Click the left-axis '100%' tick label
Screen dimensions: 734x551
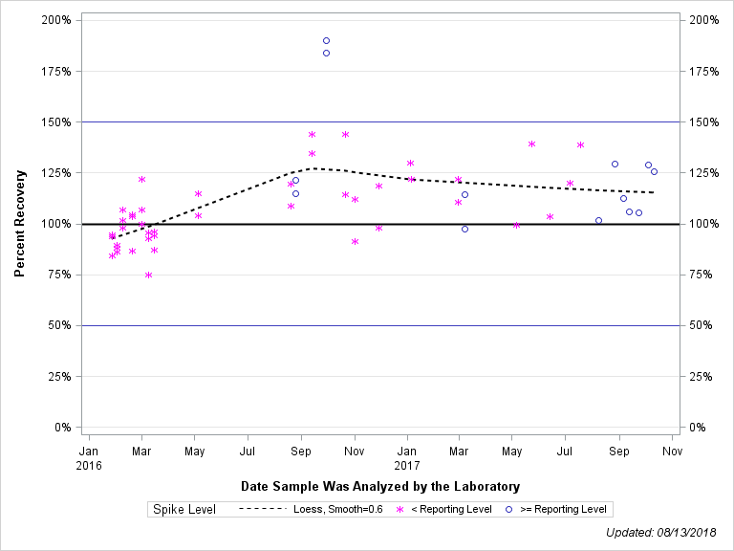pyautogui.click(x=56, y=224)
